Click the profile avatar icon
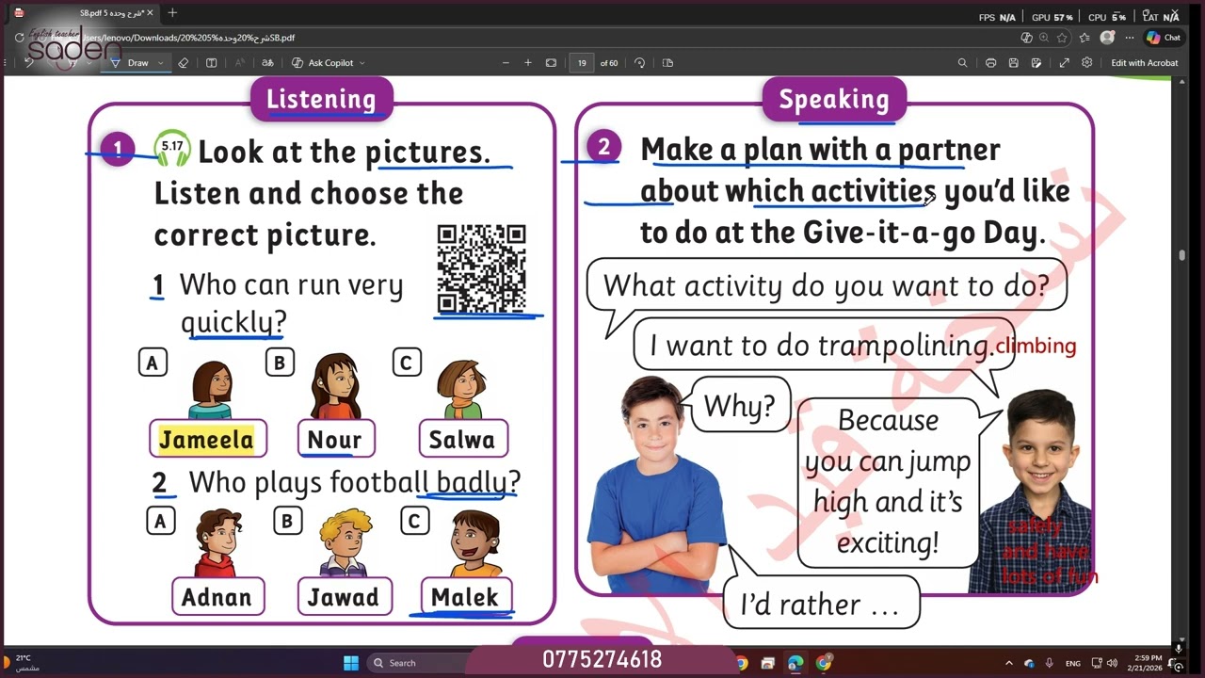 point(1107,38)
